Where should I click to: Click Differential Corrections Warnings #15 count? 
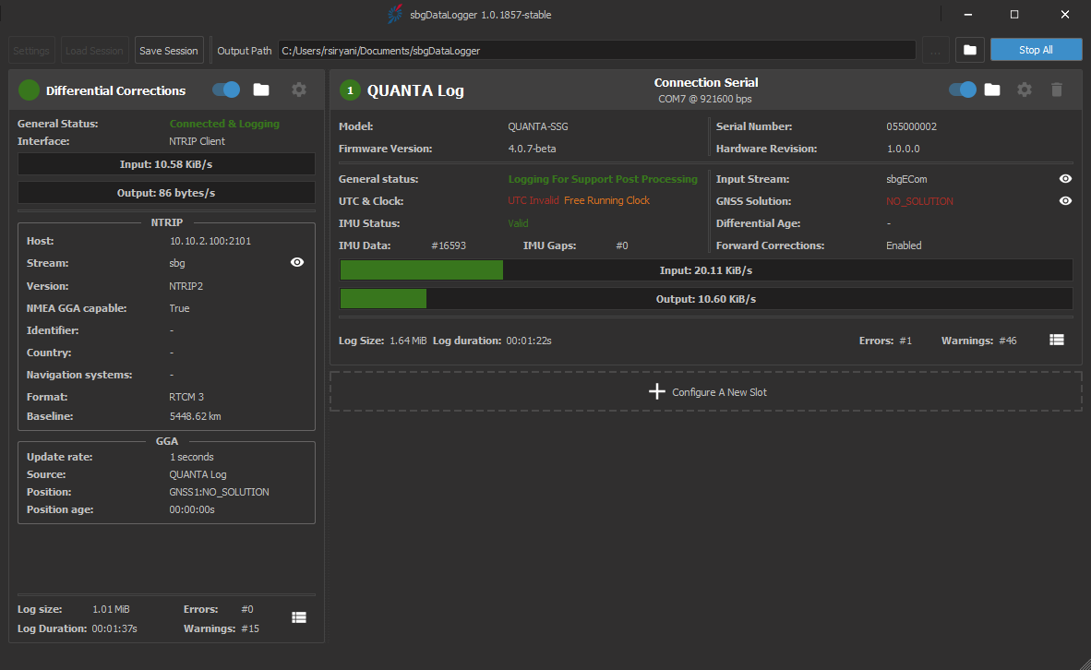(x=250, y=628)
